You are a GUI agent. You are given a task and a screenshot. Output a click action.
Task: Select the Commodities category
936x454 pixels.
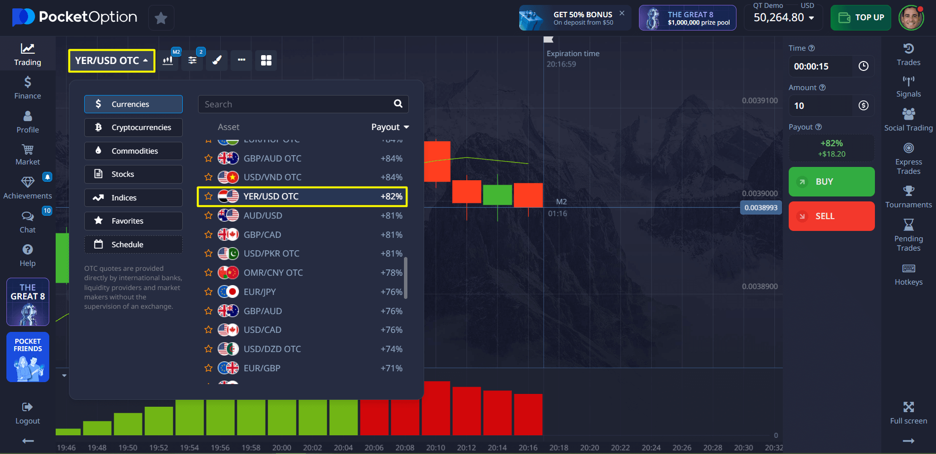(134, 151)
